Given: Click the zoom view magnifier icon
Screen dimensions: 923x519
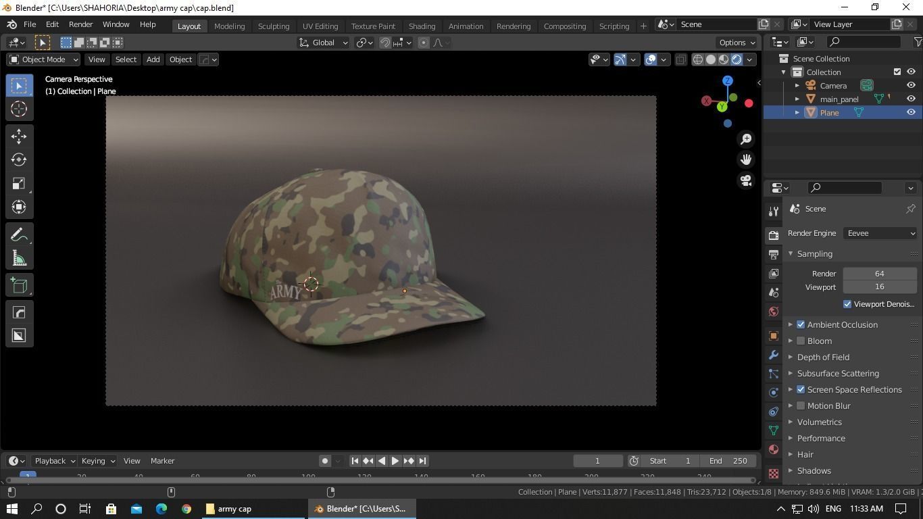Looking at the screenshot, I should tap(746, 139).
